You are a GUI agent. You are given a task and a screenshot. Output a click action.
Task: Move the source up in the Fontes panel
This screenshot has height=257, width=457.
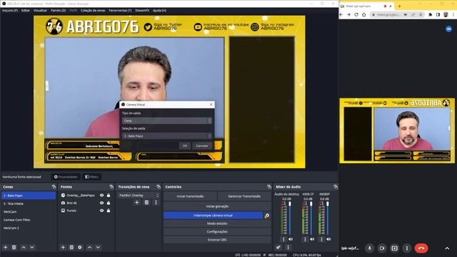click(89, 248)
